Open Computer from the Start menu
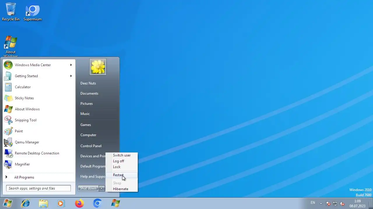This screenshot has width=373, height=209. (88, 135)
